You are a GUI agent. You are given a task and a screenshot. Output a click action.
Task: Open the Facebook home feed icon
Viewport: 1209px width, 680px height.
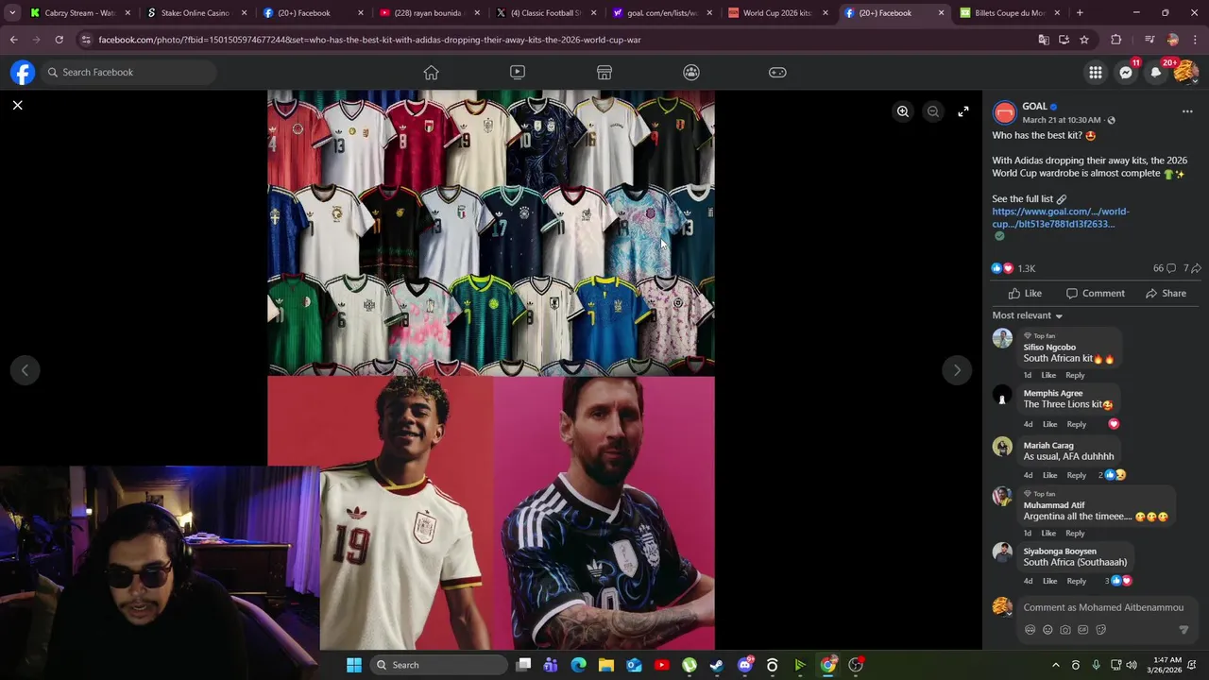tap(431, 73)
